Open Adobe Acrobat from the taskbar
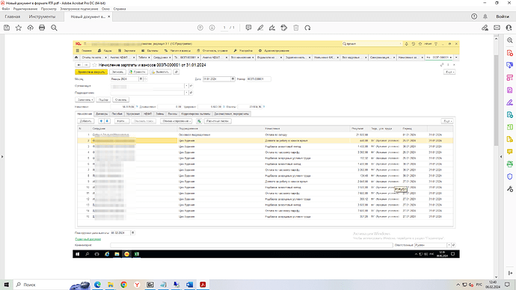This screenshot has width=516, height=290. pos(203,285)
